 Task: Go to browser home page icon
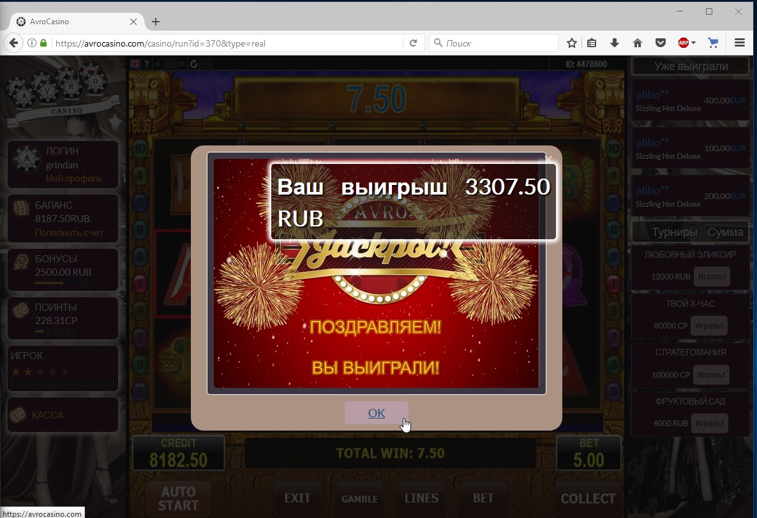[637, 43]
